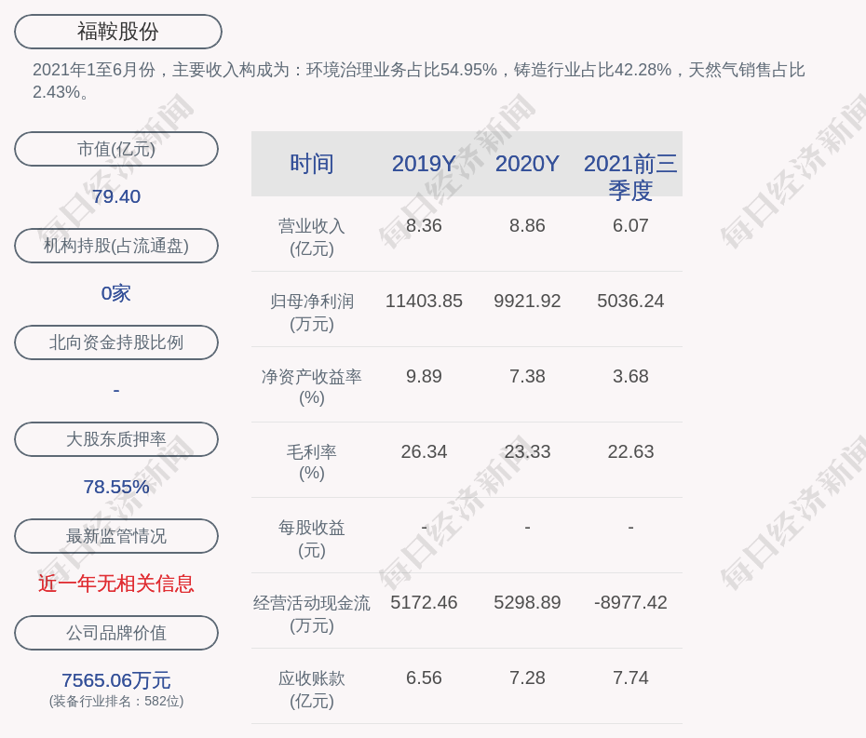Click net profit value 5036.24

point(630,301)
